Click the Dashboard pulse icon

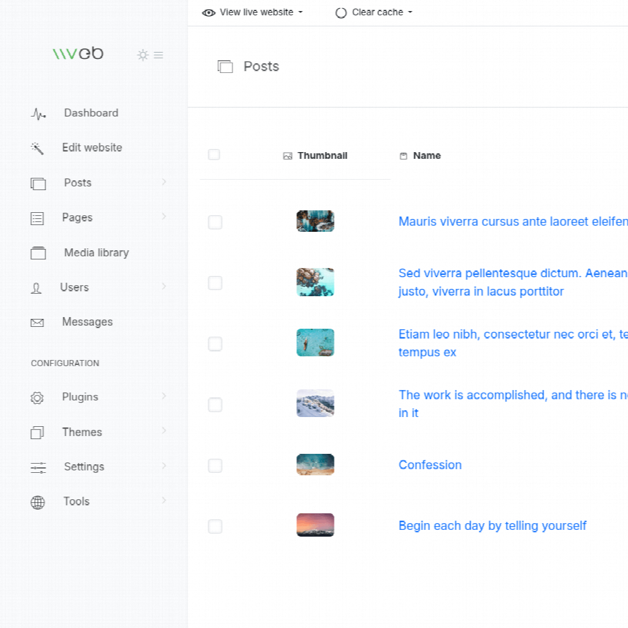[x=38, y=113]
